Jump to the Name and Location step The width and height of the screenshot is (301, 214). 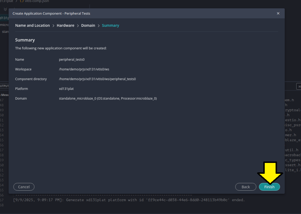tap(32, 25)
